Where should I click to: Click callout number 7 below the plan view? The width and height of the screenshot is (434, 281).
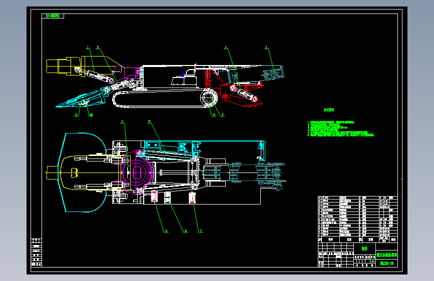click(x=201, y=231)
